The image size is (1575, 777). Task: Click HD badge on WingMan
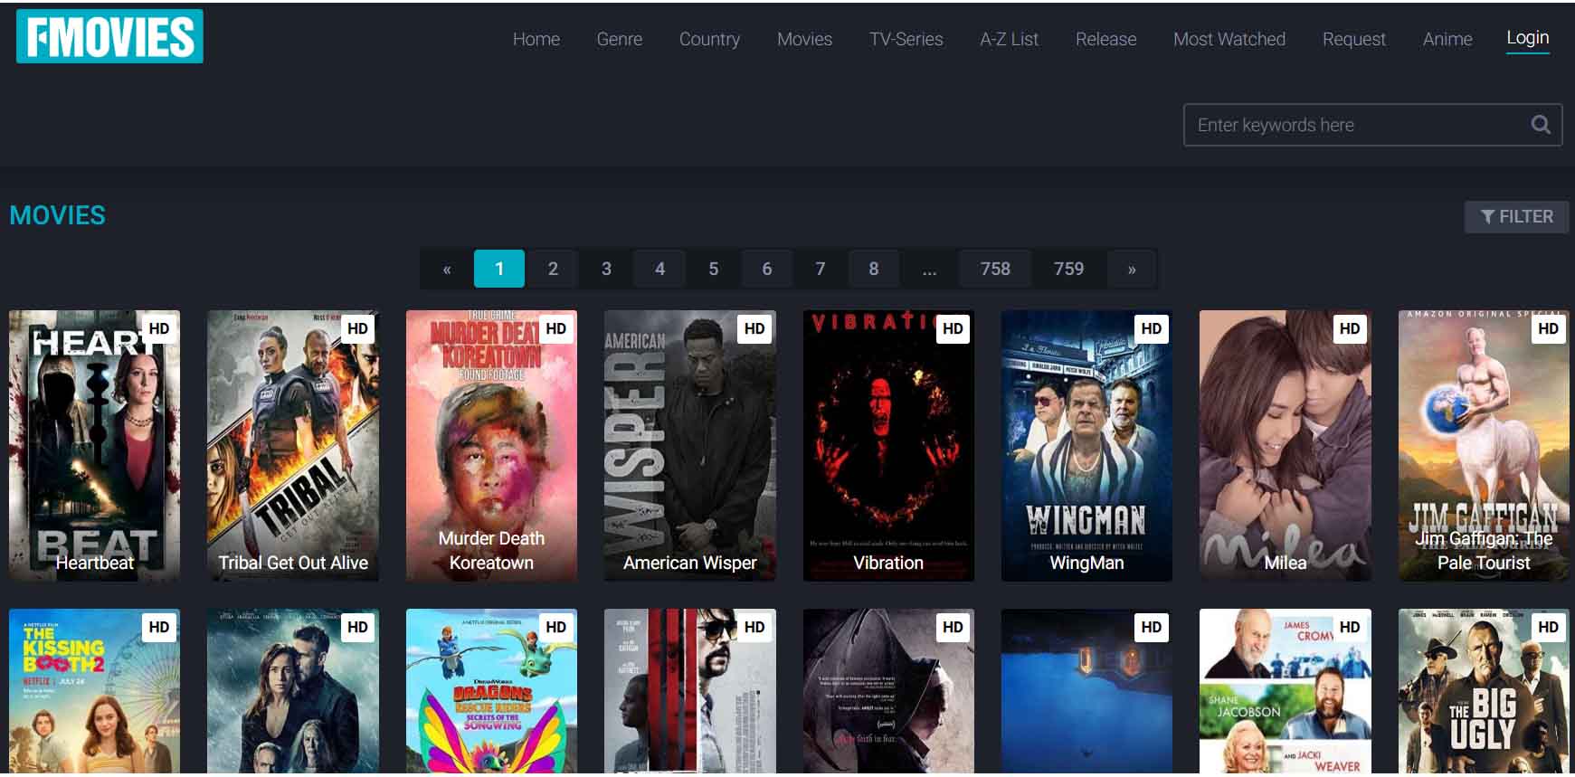[x=1151, y=328]
